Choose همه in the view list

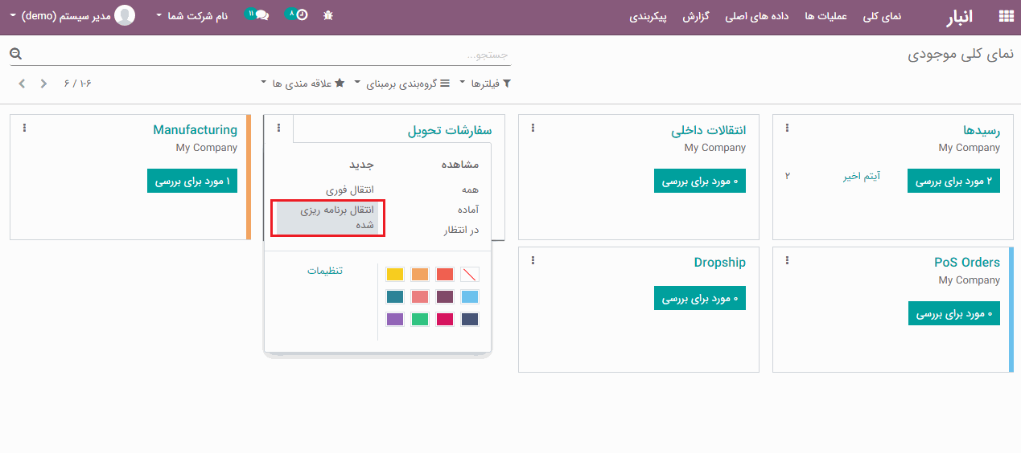470,190
